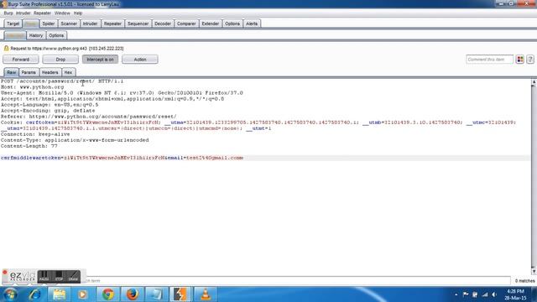Click the POST /accounts/password/reset/ request line

click(x=62, y=81)
